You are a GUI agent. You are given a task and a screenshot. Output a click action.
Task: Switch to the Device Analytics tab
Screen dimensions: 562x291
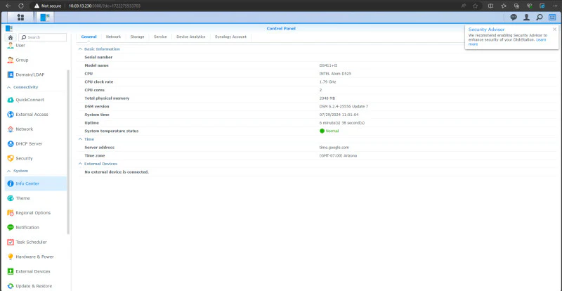[x=190, y=37]
